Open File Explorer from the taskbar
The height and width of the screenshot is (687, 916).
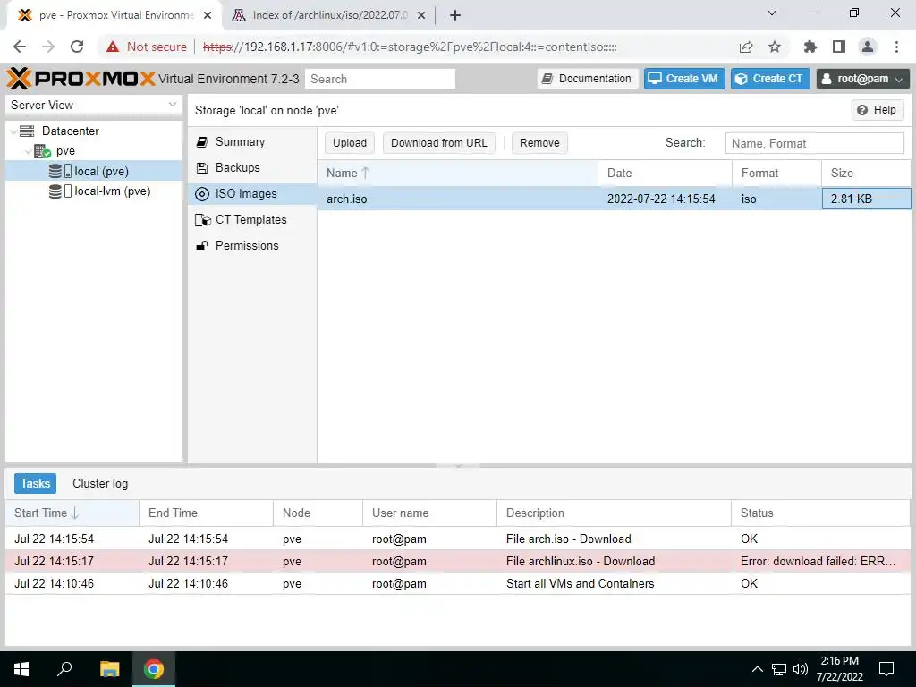click(x=109, y=669)
